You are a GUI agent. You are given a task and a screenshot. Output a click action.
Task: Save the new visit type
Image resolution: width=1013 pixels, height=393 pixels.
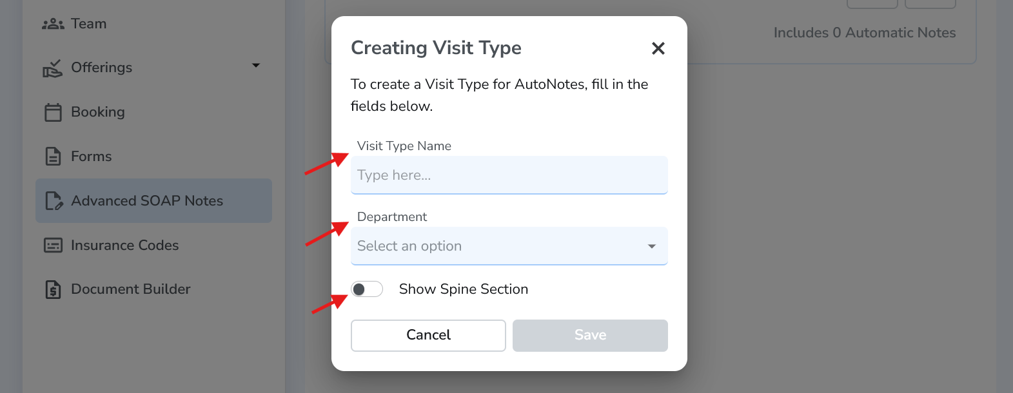coord(589,335)
